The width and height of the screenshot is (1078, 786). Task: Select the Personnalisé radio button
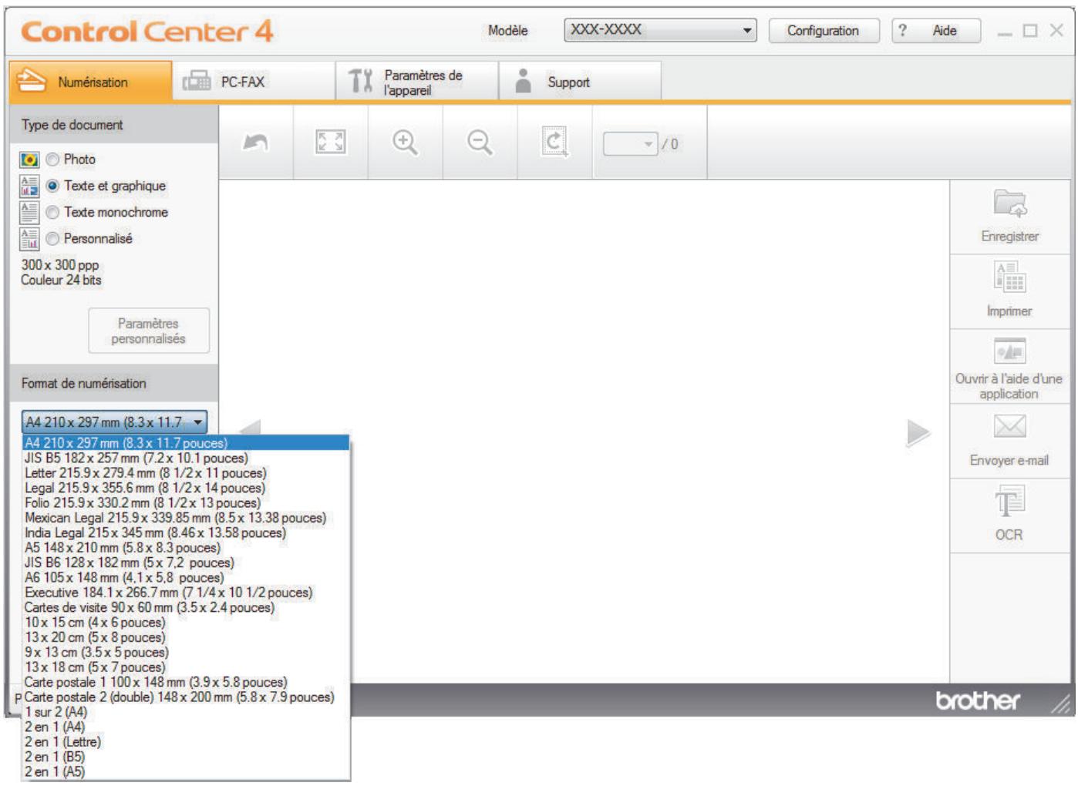[x=52, y=239]
